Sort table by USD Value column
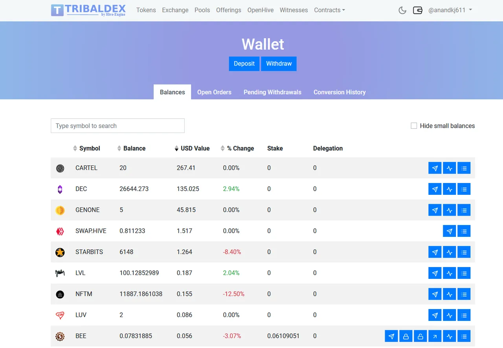This screenshot has width=503, height=348. tap(192, 148)
